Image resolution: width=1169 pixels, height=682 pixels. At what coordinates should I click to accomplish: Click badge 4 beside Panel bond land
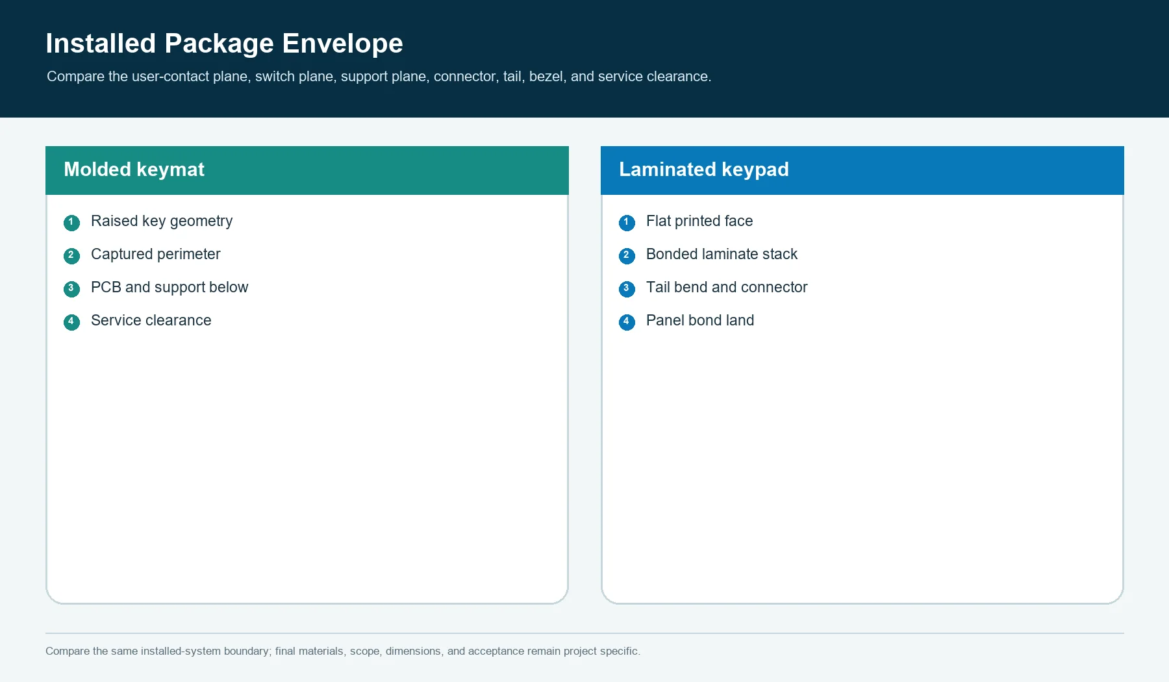[627, 322]
